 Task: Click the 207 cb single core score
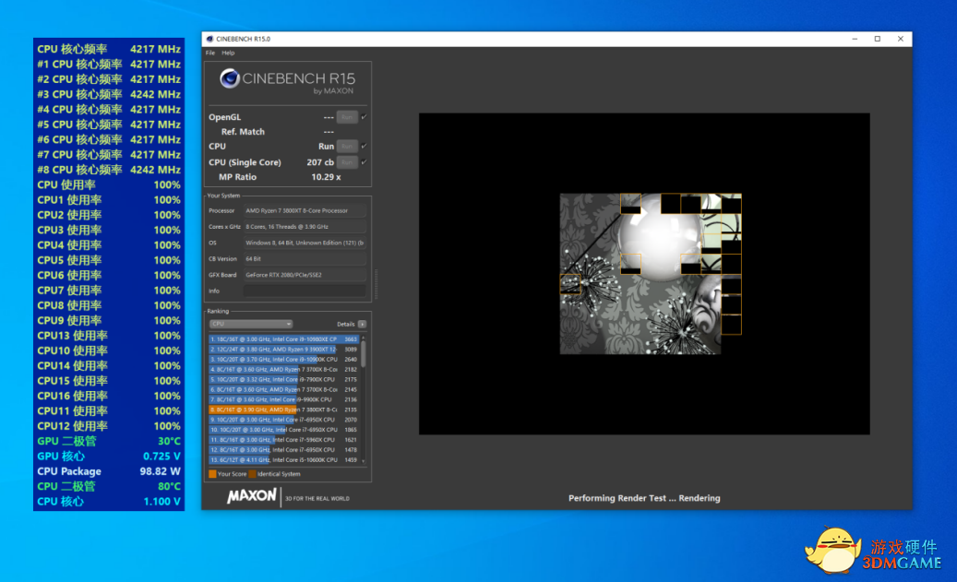point(320,162)
